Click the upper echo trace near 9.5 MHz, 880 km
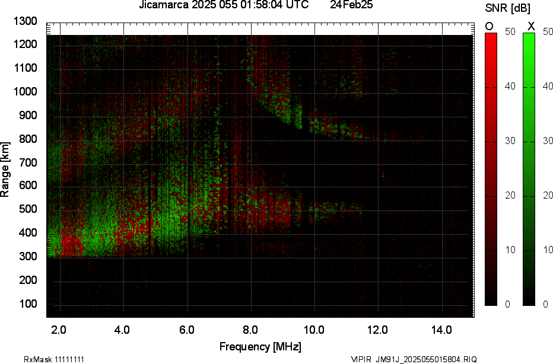This screenshot has height=364, width=553. click(x=300, y=116)
